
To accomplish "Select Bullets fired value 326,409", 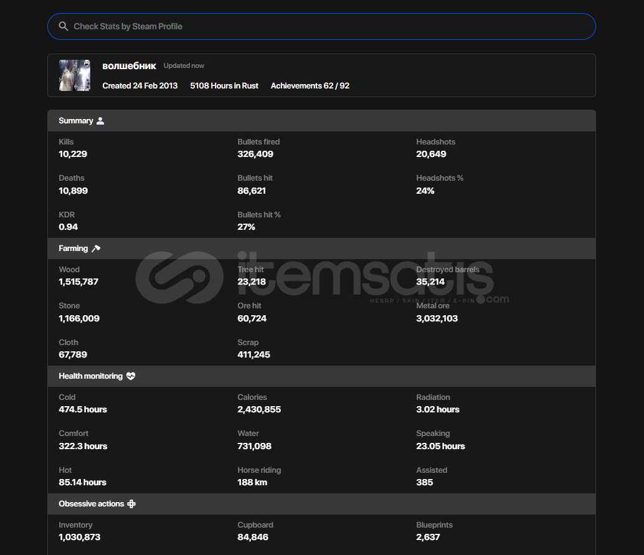I will pyautogui.click(x=255, y=154).
